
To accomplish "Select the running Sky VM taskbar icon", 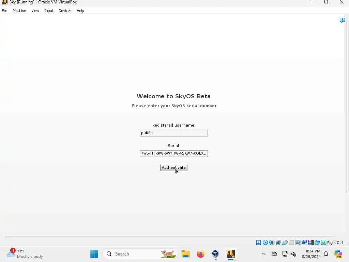I will [x=231, y=254].
